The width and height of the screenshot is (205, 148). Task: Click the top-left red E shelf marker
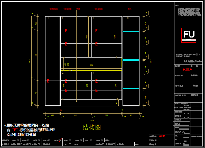click(66, 31)
